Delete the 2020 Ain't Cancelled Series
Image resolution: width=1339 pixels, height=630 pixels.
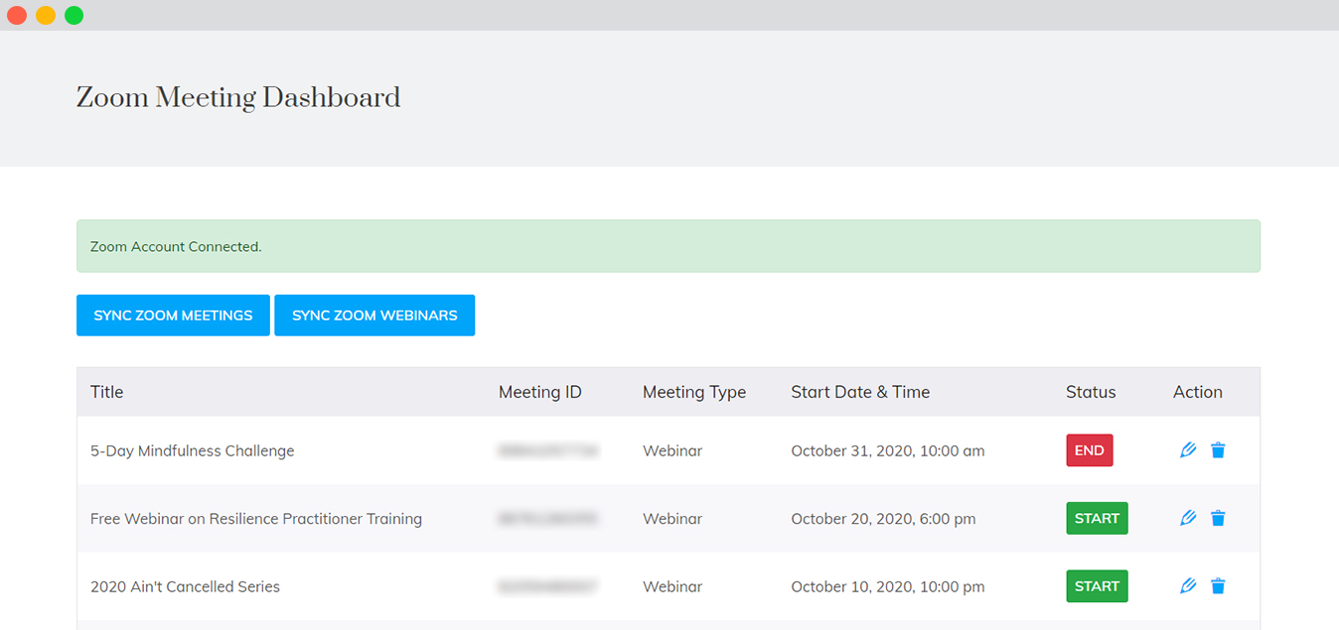[1218, 586]
